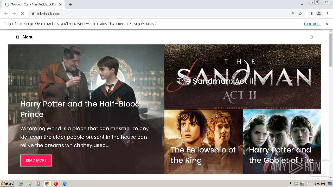This screenshot has width=333, height=187.
Task: Open The Fellowship of the Ring tile
Action: tap(203, 142)
